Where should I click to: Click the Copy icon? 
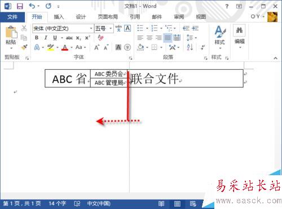coord(24,38)
